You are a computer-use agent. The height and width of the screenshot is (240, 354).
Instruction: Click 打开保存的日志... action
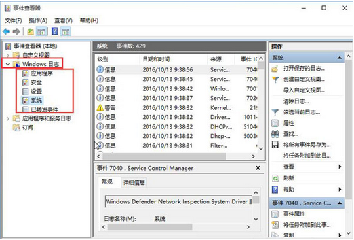pyautogui.click(x=304, y=68)
